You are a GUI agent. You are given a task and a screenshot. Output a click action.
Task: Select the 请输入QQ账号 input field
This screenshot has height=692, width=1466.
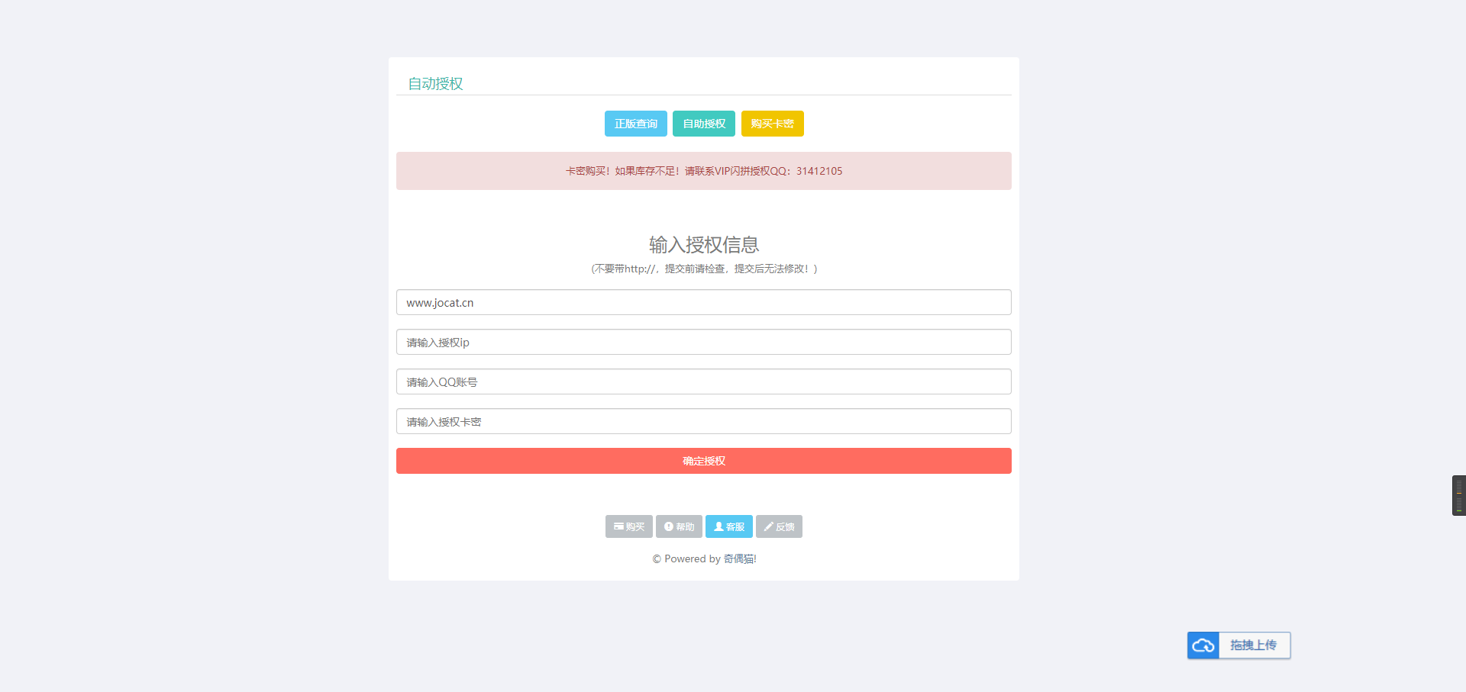[703, 381]
